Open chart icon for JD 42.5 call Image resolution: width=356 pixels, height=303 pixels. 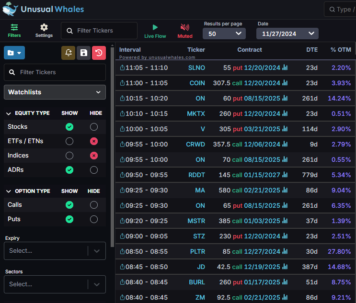click(285, 267)
